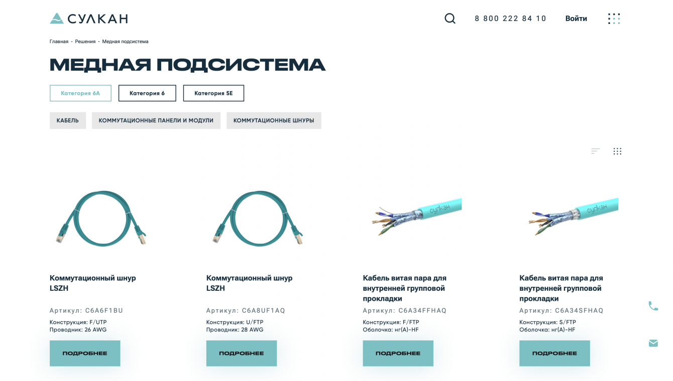Select the Категория 6A filter

[x=80, y=93]
